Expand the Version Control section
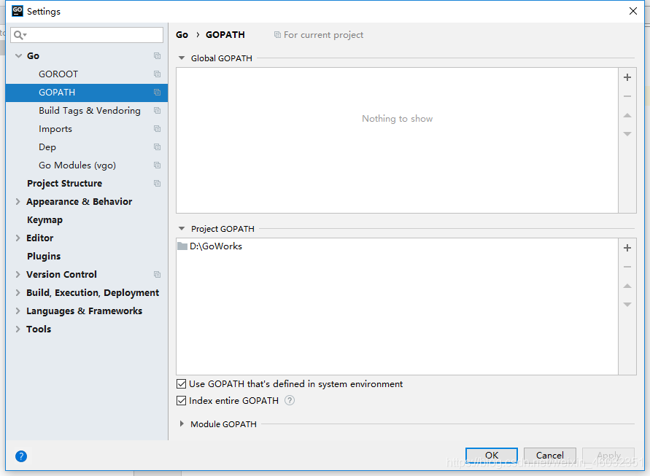 18,275
